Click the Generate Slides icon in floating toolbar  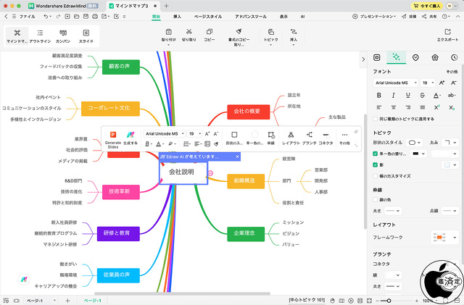tap(112, 135)
